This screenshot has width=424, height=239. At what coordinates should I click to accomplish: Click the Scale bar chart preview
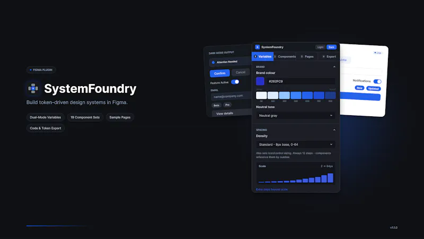click(x=296, y=174)
